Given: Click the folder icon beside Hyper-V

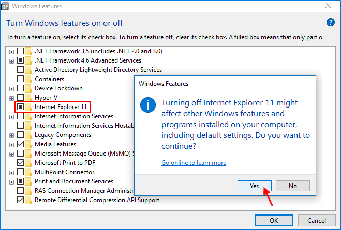Looking at the screenshot, I should 29,98.
